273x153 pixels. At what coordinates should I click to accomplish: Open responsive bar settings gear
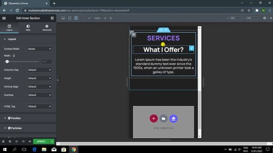tap(264, 18)
